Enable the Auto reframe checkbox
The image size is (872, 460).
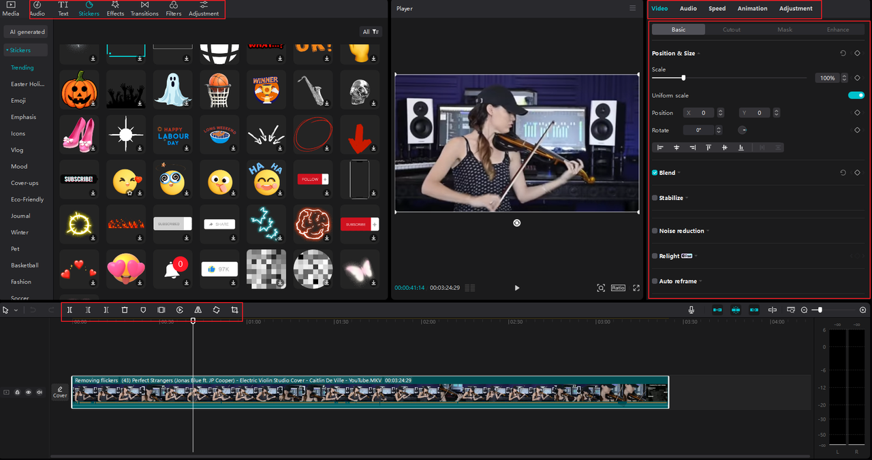pos(655,281)
